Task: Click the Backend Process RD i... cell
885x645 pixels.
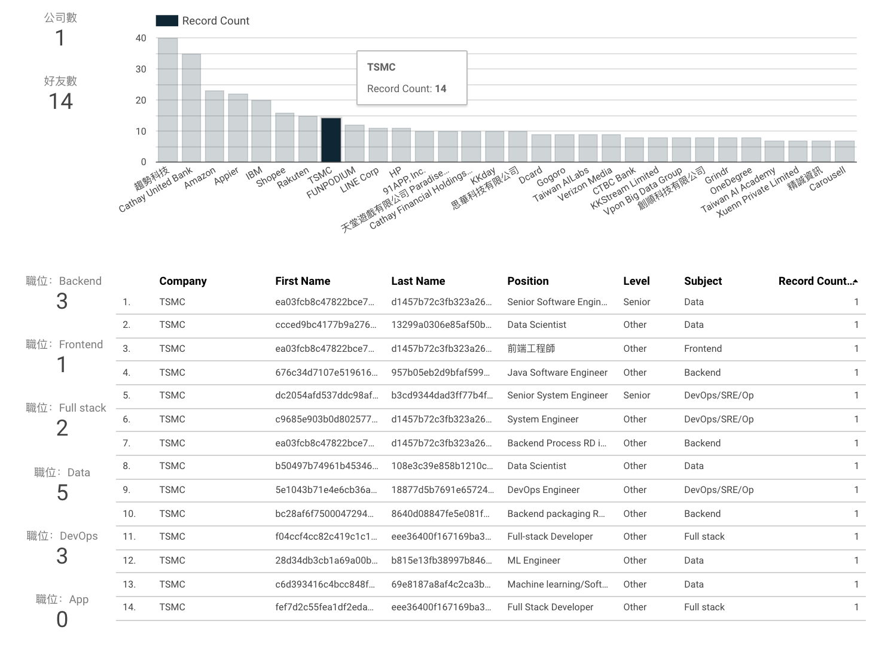Action: click(557, 443)
